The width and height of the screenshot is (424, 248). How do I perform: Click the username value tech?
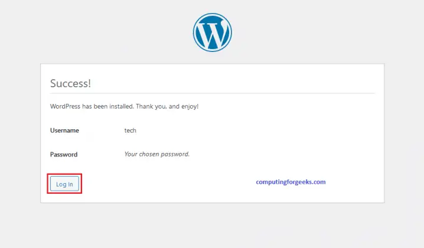[x=131, y=130]
